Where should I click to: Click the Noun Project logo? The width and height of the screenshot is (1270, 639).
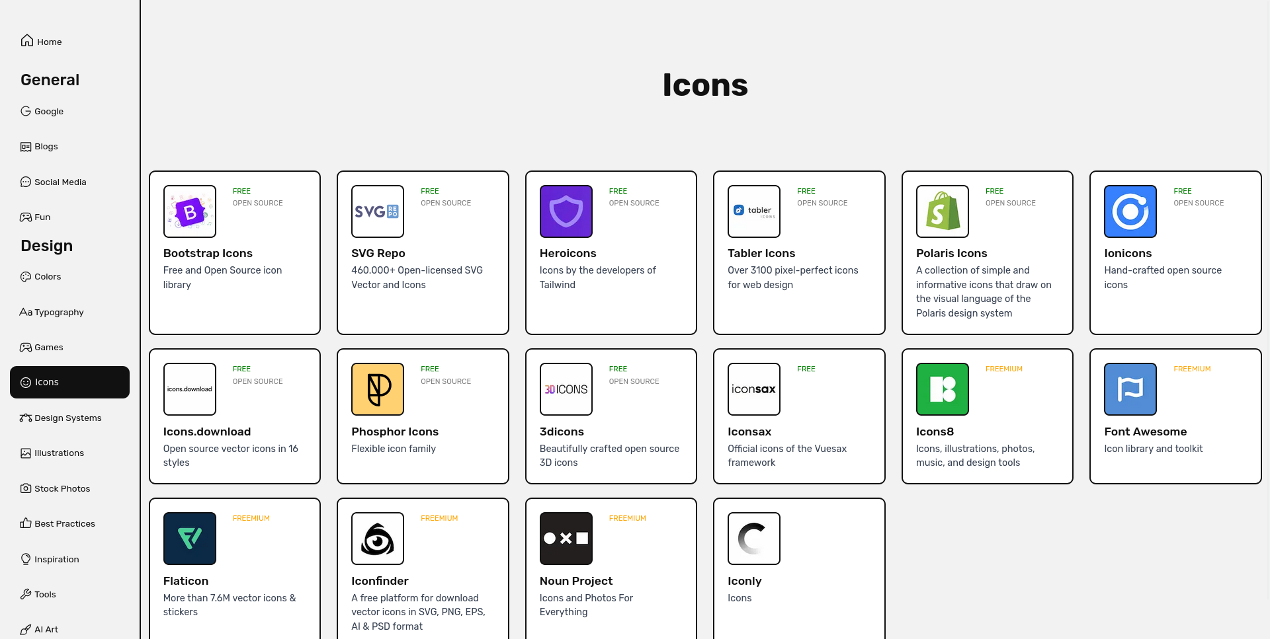[x=566, y=539]
